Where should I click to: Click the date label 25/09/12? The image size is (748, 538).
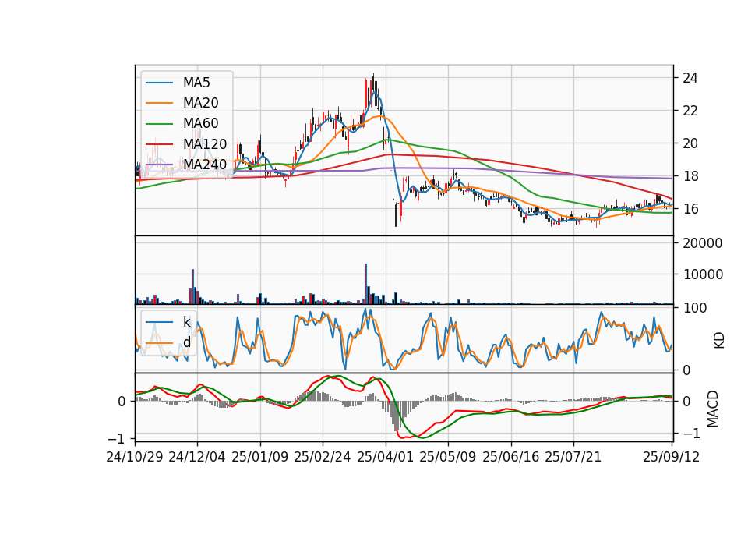(671, 457)
